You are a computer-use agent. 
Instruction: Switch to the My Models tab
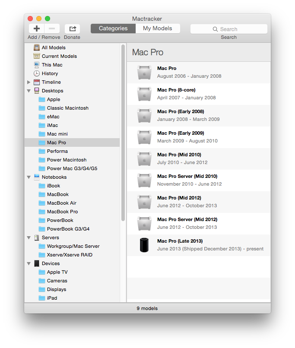pyautogui.click(x=158, y=28)
